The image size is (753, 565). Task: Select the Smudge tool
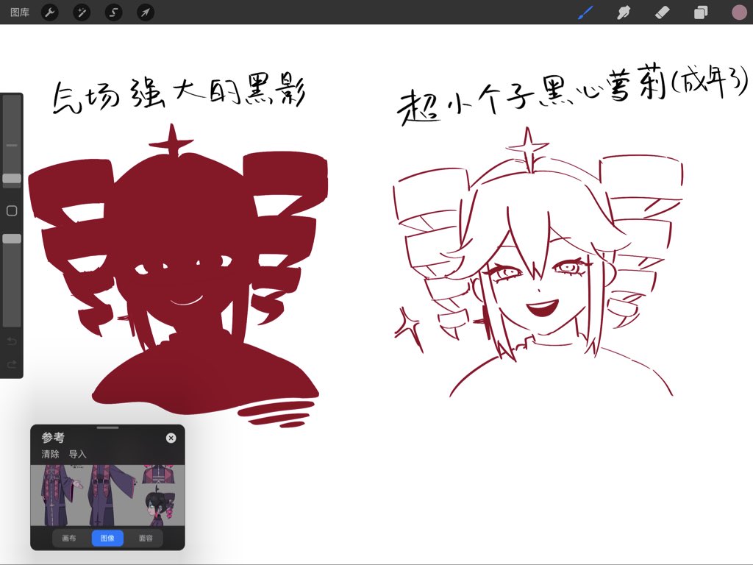624,12
